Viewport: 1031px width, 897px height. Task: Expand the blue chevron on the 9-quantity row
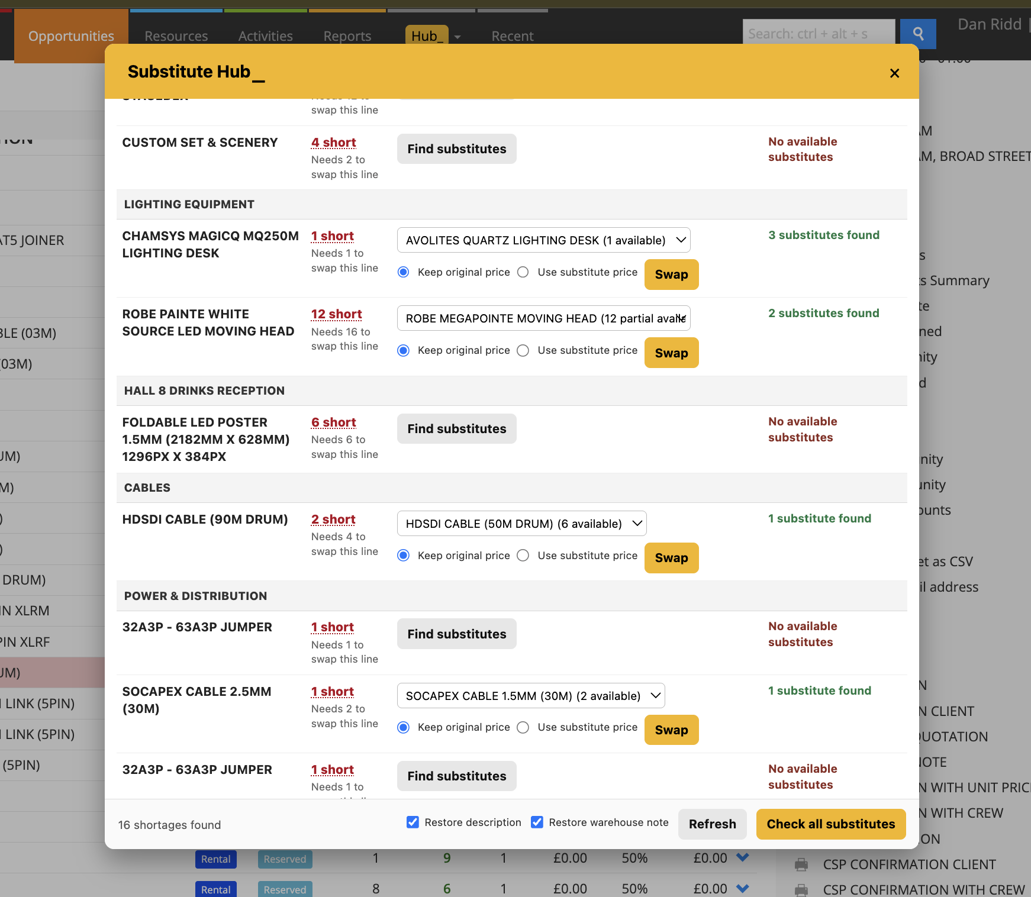pyautogui.click(x=743, y=857)
